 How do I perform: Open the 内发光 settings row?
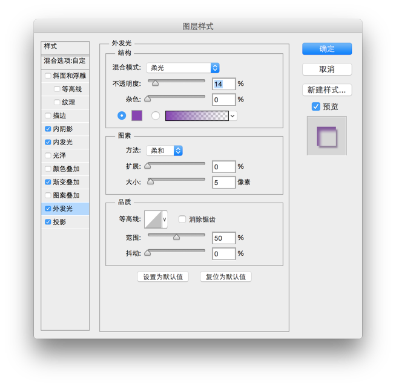tap(65, 142)
